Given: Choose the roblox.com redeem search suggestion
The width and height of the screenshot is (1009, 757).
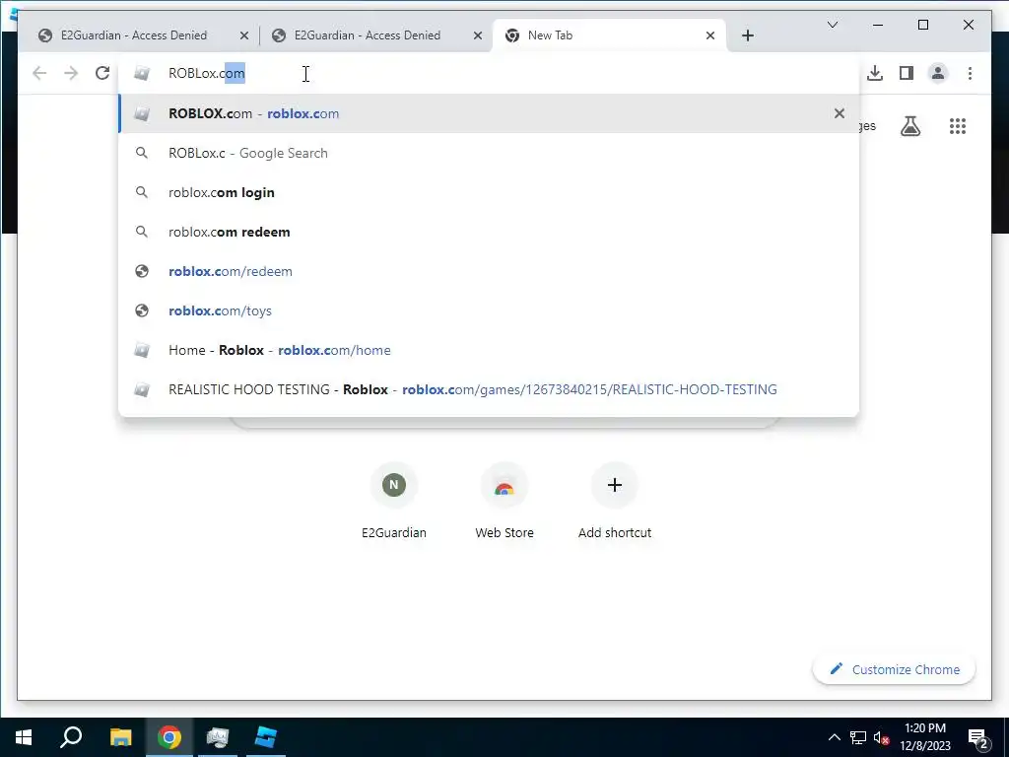Looking at the screenshot, I should (x=489, y=232).
